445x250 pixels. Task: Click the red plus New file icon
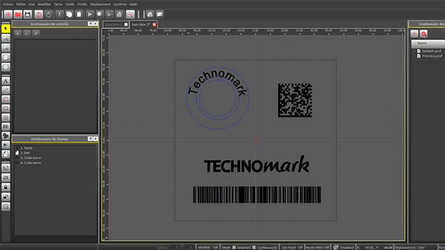click(8, 14)
